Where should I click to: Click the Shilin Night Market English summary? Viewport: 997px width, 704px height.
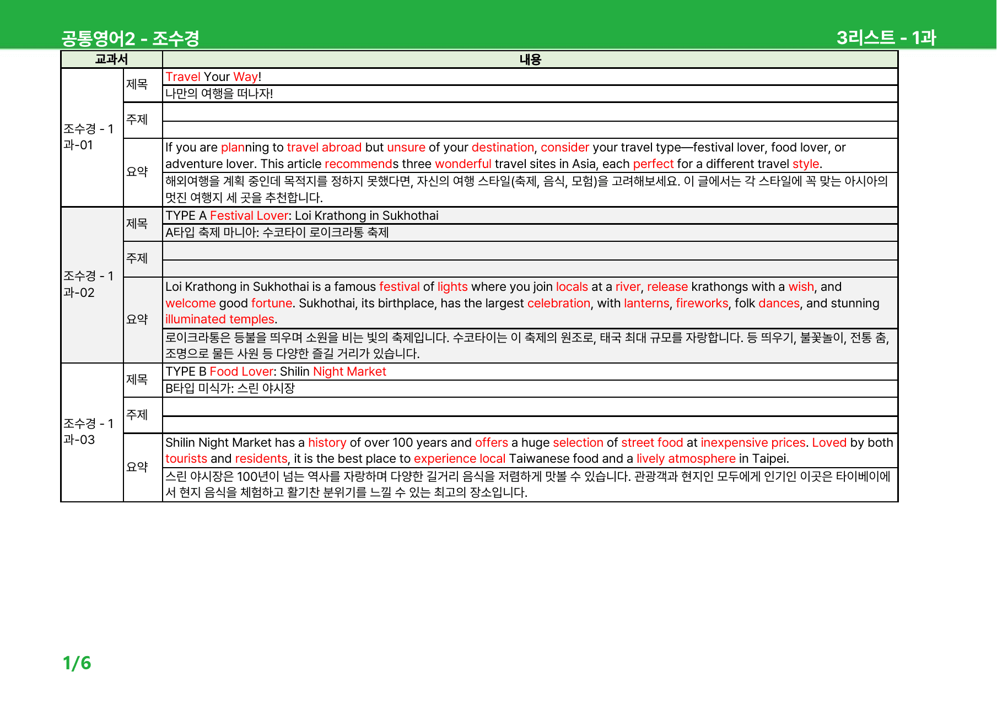[x=530, y=451]
